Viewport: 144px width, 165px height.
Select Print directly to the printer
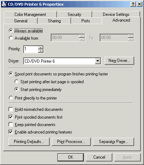tap(11, 98)
